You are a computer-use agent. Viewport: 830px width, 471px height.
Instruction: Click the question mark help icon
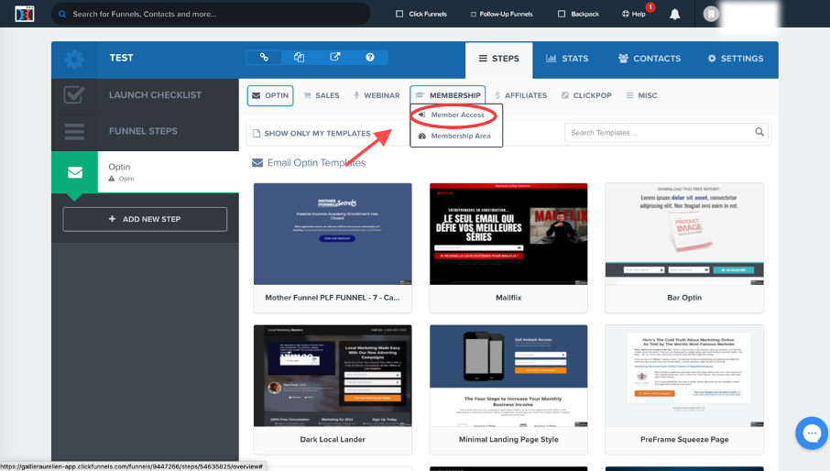370,57
